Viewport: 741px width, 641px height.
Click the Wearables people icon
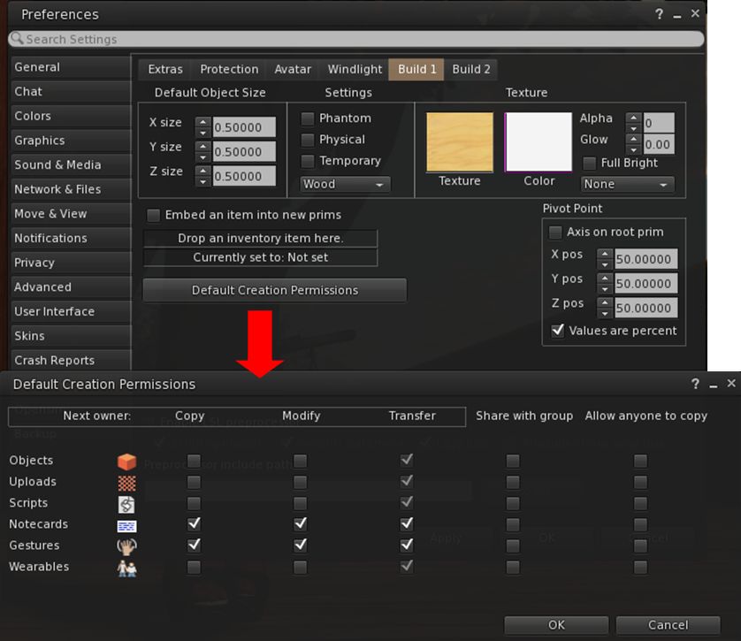[127, 567]
